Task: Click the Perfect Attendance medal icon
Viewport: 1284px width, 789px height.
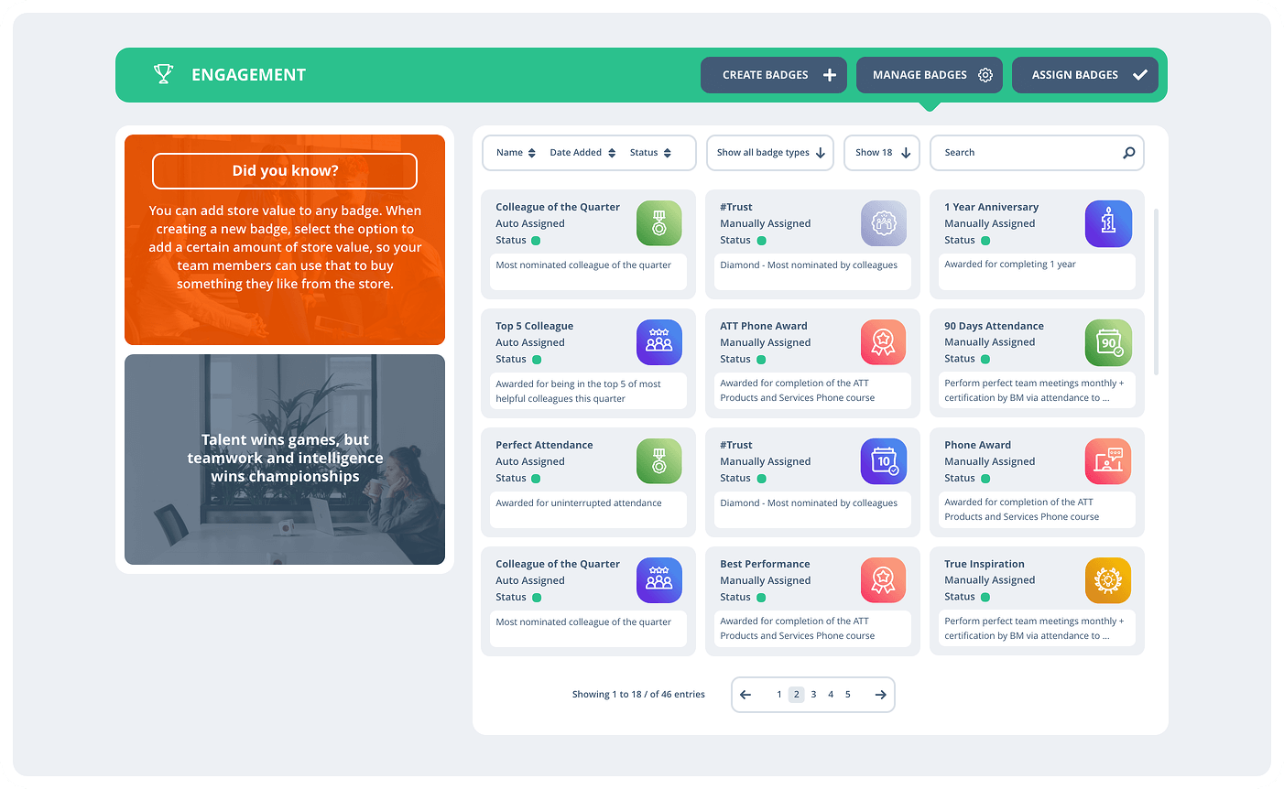Action: (x=659, y=461)
